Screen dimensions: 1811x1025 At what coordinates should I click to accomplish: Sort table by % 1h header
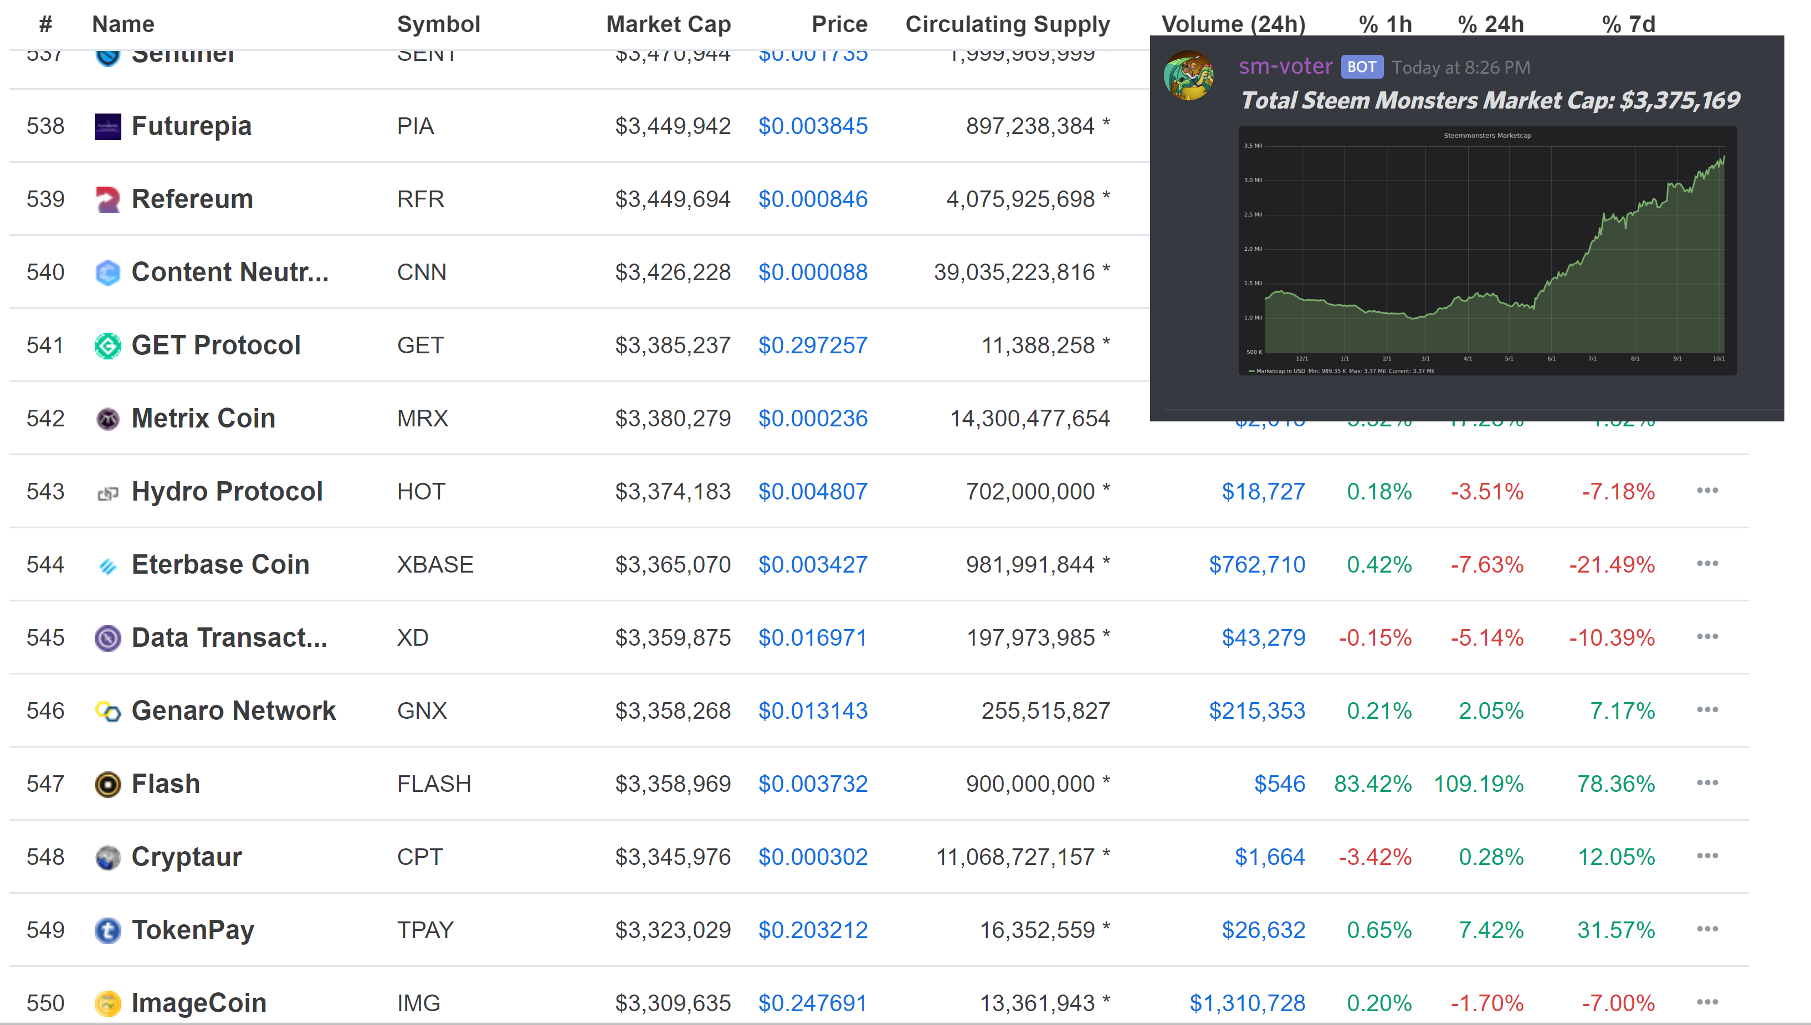coord(1385,24)
